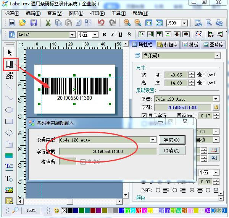The image size is (229, 218).
Task: Pick the straight line drawing tool
Action: (9, 87)
